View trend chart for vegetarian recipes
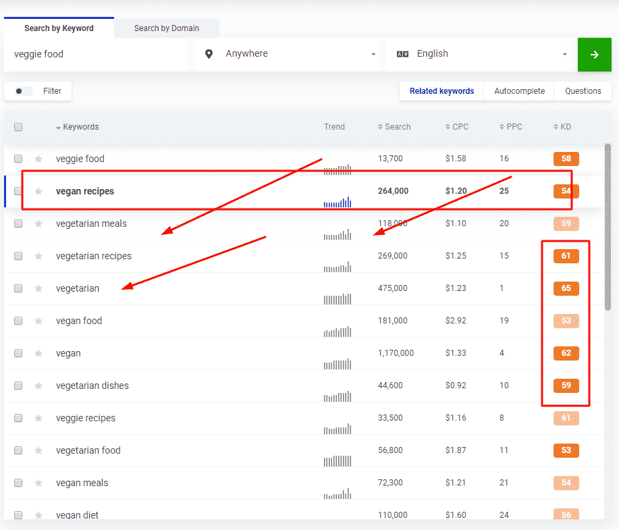The width and height of the screenshot is (619, 530). pos(338,267)
